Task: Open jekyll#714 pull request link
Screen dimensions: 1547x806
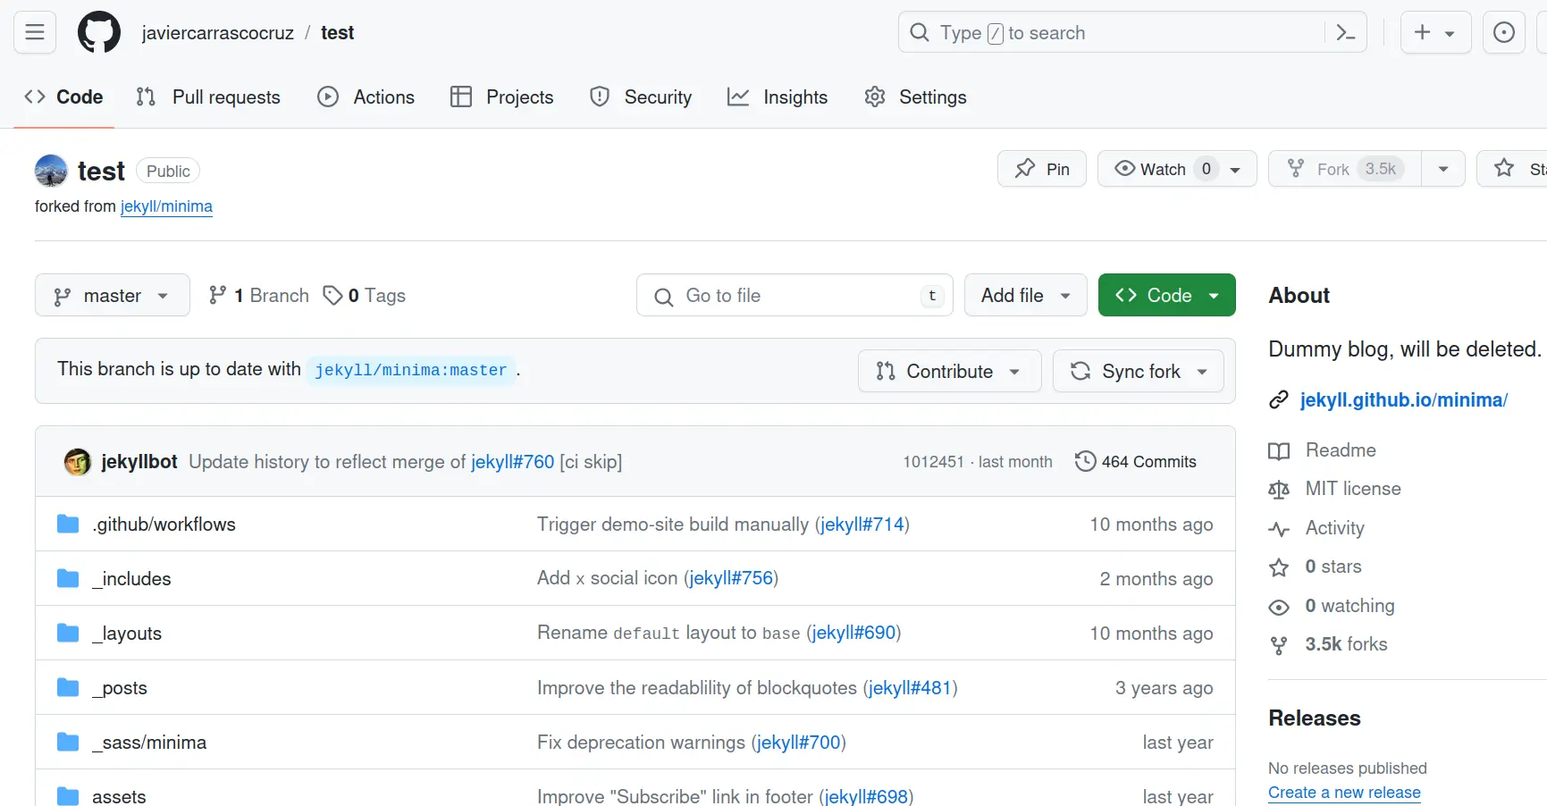Action: point(862,525)
